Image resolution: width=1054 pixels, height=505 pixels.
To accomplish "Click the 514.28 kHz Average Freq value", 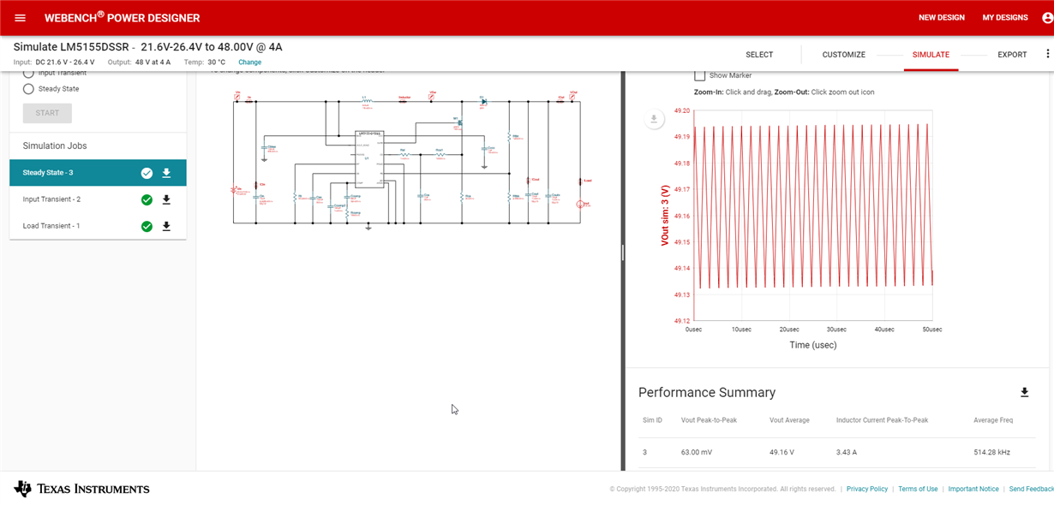I will tap(992, 452).
